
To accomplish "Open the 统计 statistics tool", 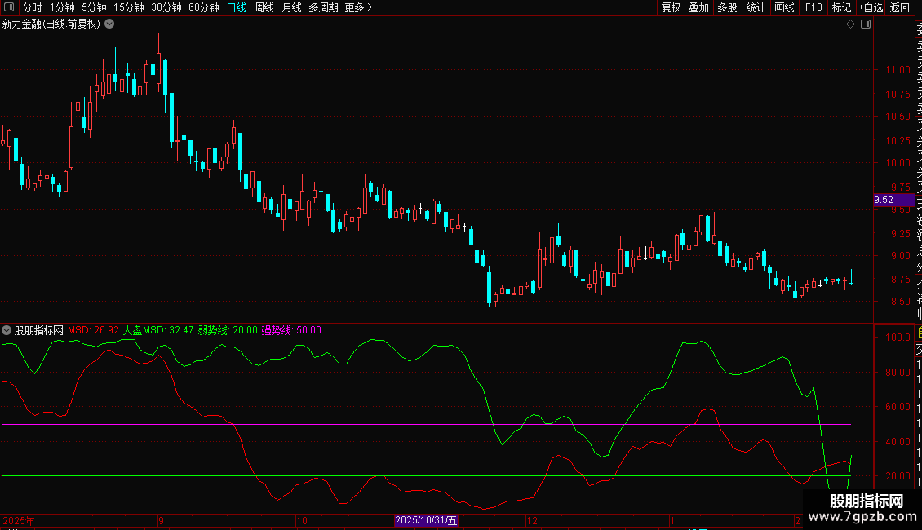I will tap(756, 7).
